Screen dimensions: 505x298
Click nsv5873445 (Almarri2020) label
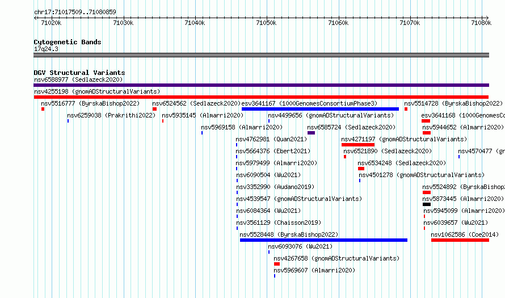tap(463, 199)
